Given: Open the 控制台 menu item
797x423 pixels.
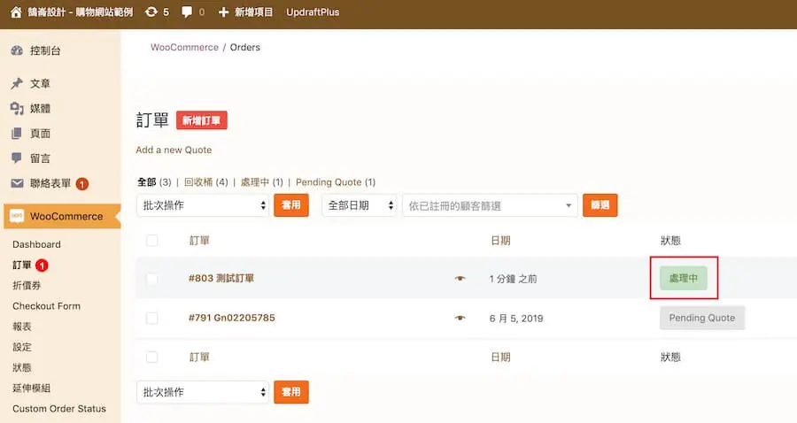Looking at the screenshot, I should 45,50.
